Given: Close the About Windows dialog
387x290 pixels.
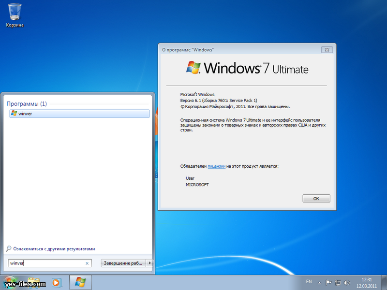Looking at the screenshot, I should tap(327, 50).
